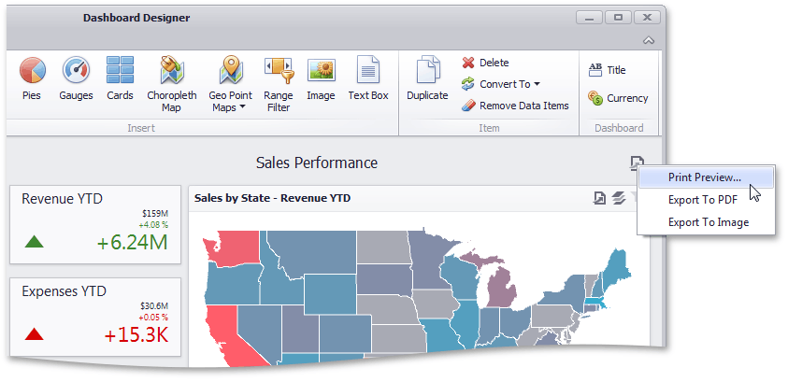The height and width of the screenshot is (382, 788).
Task: Select Export To Image option
Action: pos(708,222)
